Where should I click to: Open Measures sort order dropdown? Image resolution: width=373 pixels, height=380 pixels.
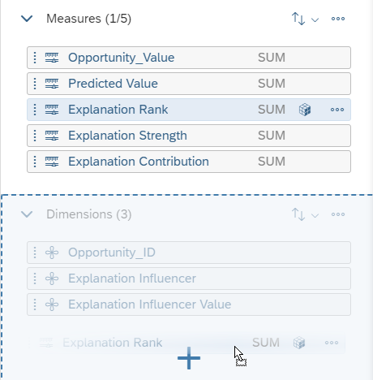pos(305,19)
